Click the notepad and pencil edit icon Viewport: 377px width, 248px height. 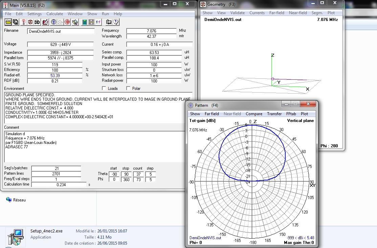point(45,22)
